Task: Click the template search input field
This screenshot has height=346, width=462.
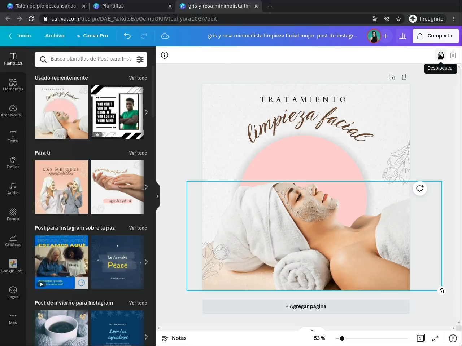Action: pos(91,59)
